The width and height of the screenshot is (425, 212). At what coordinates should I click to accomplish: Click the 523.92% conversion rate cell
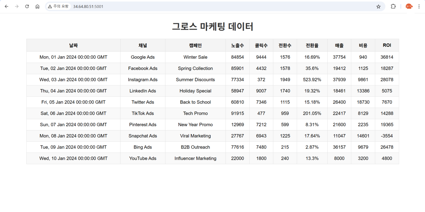coord(312,80)
